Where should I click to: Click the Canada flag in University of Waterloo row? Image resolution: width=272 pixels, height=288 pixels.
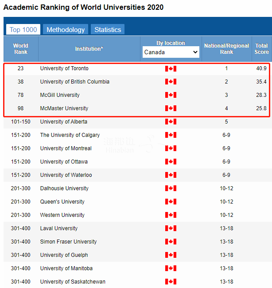coord(171,175)
